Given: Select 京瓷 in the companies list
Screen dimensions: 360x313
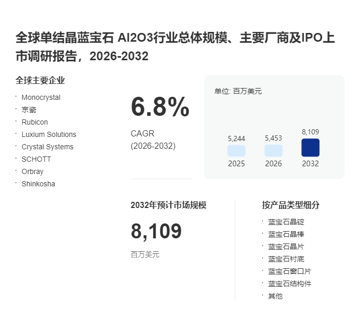Looking at the screenshot, I should pyautogui.click(x=29, y=110).
